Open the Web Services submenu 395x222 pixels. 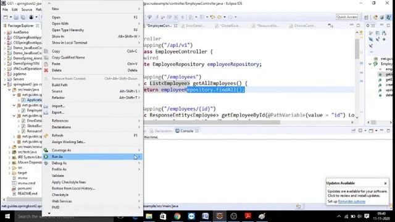pyautogui.click(x=93, y=201)
